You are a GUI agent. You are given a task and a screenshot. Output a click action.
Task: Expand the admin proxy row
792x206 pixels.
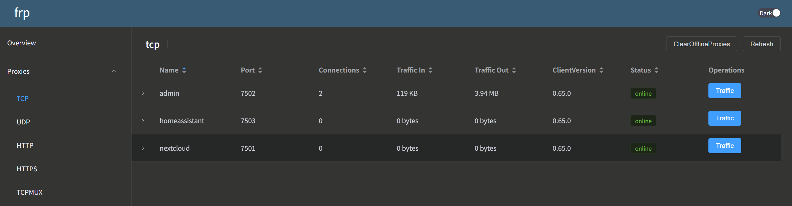tap(143, 93)
